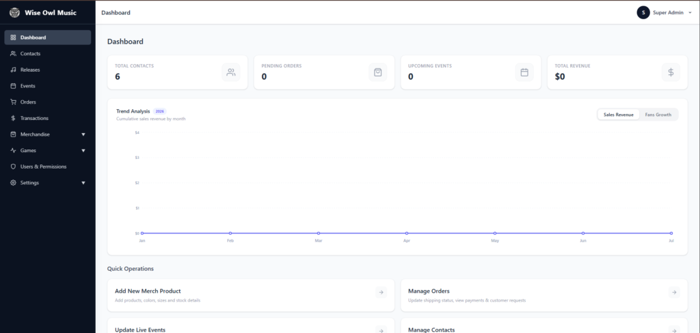Image resolution: width=700 pixels, height=333 pixels.
Task: Click the 2026 year badge beside Trend Analysis
Action: point(160,111)
